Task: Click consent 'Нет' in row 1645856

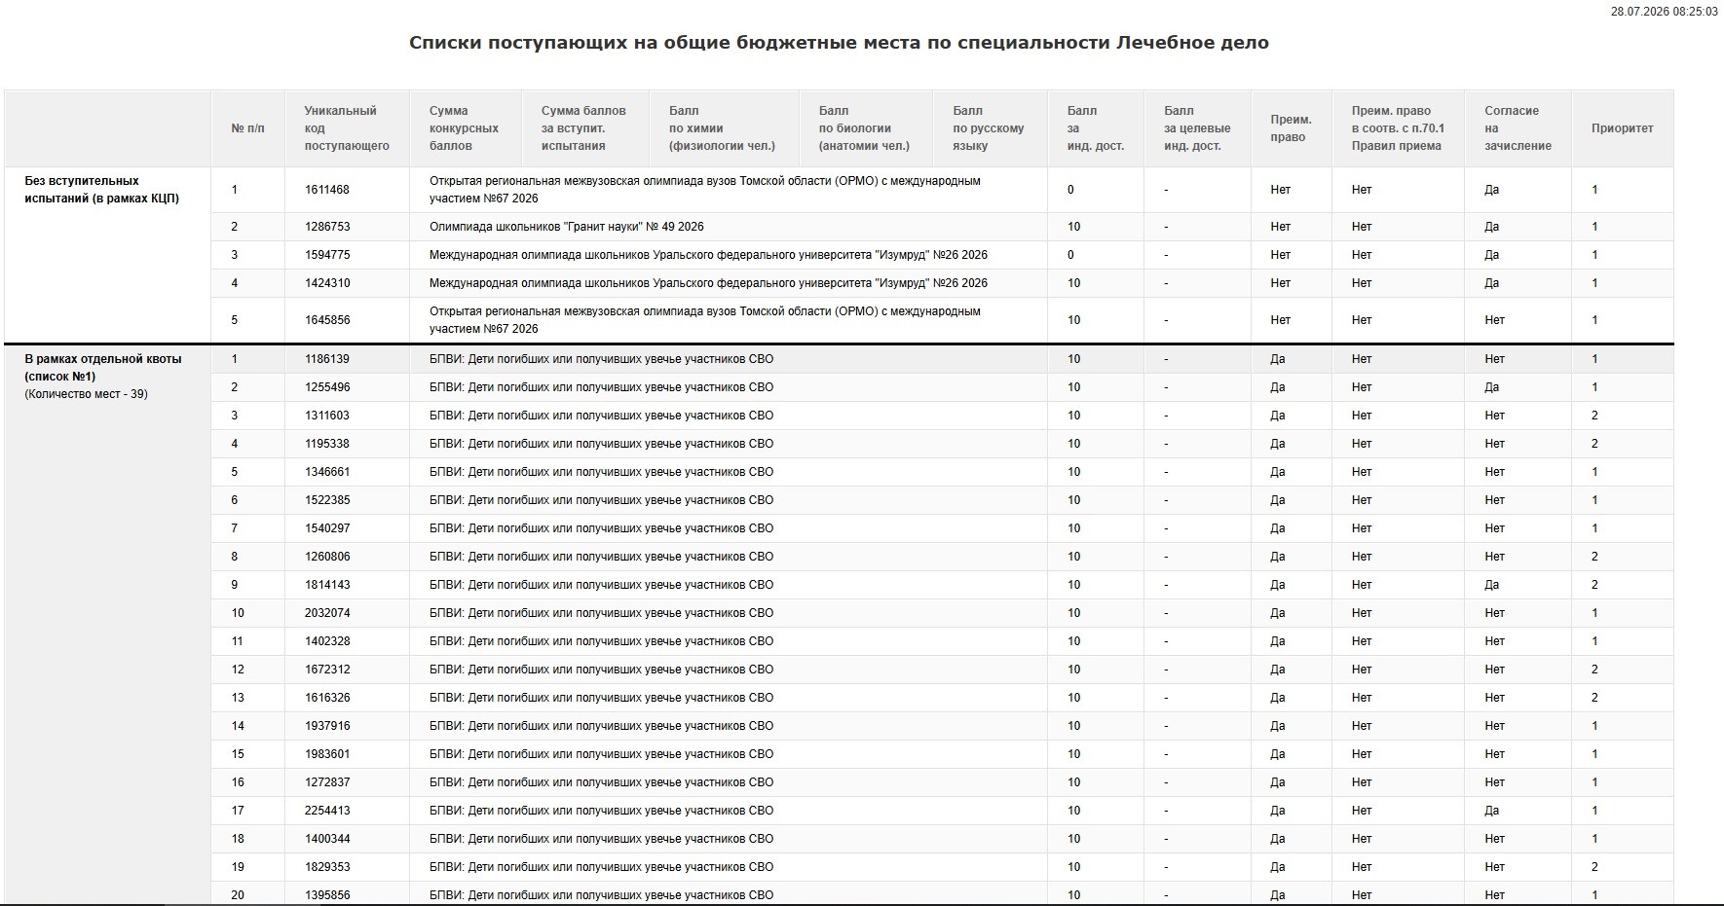Action: [x=1495, y=320]
